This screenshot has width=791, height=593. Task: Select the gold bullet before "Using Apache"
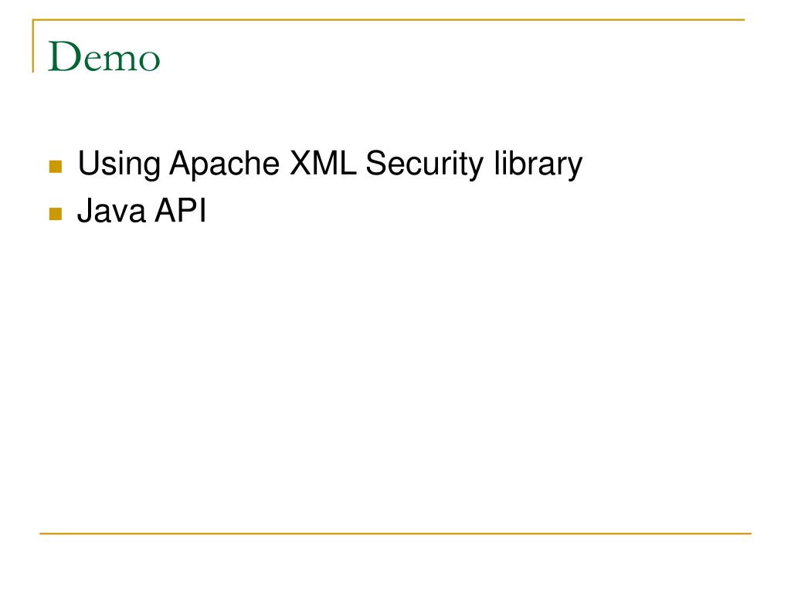[56, 167]
